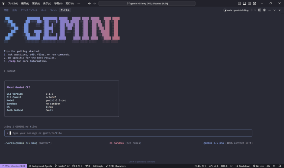Screen dimensions: 284x168
Task: Select the ターミナル panel tab
Action: 65,10
